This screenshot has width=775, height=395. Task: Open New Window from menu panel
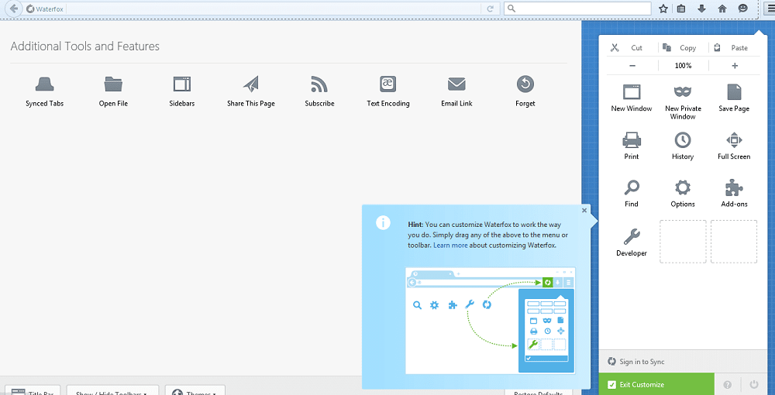tap(631, 92)
